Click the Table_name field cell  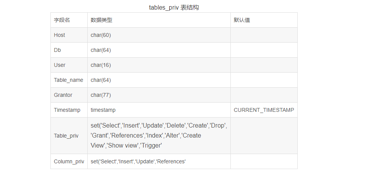[68, 80]
